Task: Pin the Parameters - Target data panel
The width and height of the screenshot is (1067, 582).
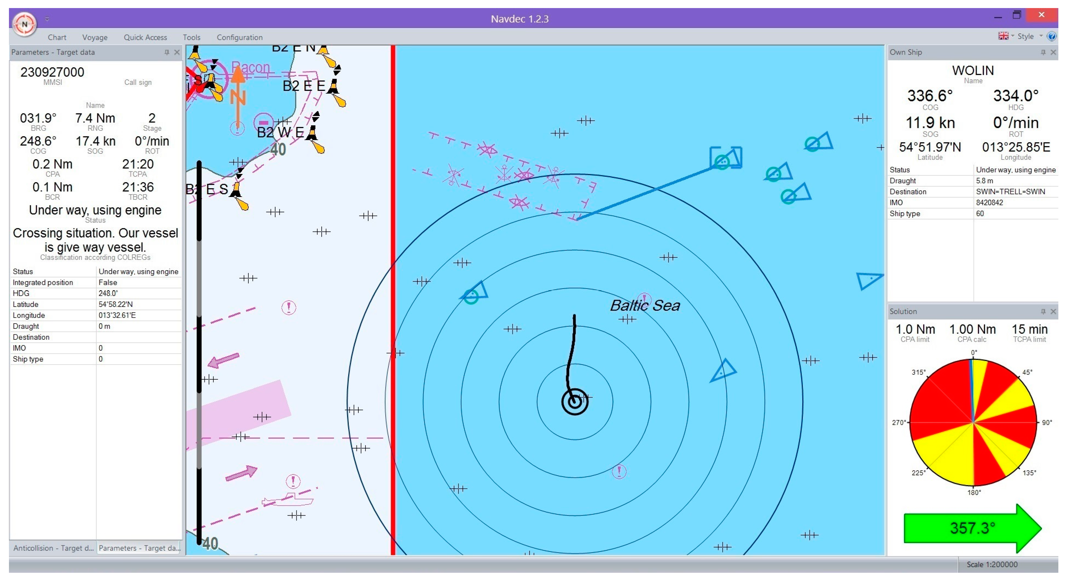Action: click(x=167, y=52)
